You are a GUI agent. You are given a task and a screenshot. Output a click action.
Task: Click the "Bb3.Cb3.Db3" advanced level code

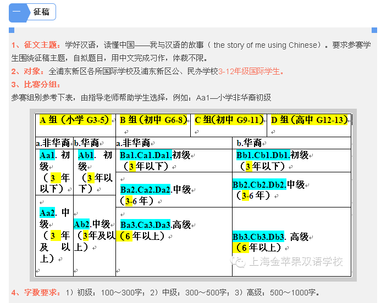(x=258, y=237)
